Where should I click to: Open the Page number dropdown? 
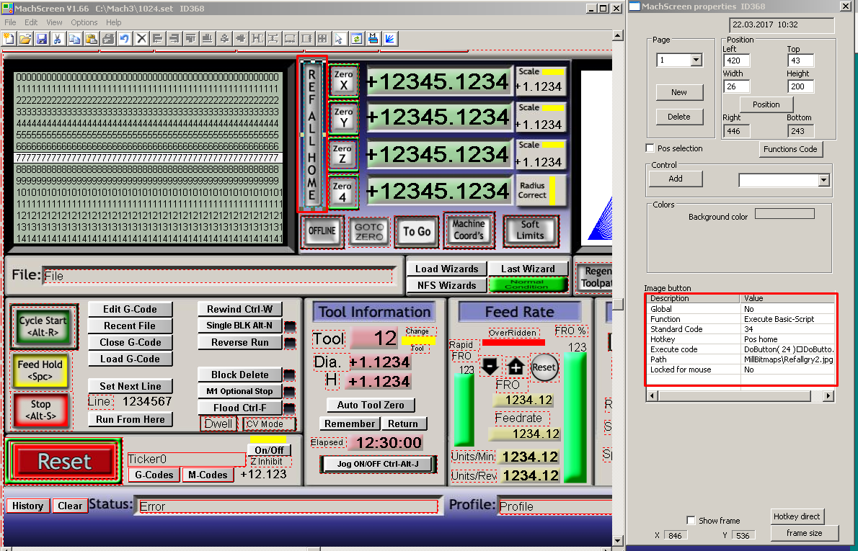pos(696,60)
